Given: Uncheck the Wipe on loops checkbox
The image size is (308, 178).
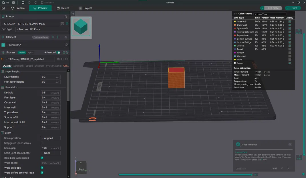Looking at the screenshot, I should (42, 168).
